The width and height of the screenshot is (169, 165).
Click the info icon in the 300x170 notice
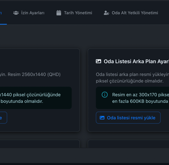tap(105, 95)
